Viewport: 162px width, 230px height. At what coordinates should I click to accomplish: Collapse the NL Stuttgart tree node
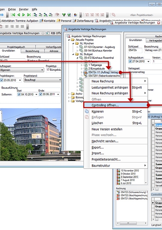click(x=73, y=54)
